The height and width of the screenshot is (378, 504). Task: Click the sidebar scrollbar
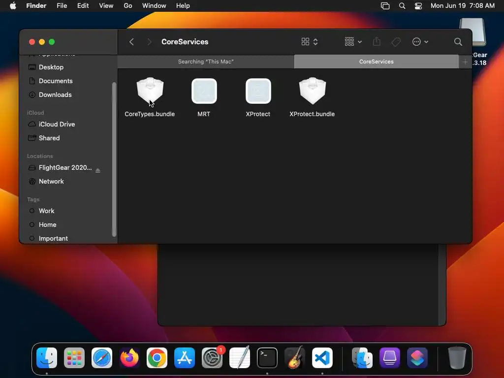point(114,159)
